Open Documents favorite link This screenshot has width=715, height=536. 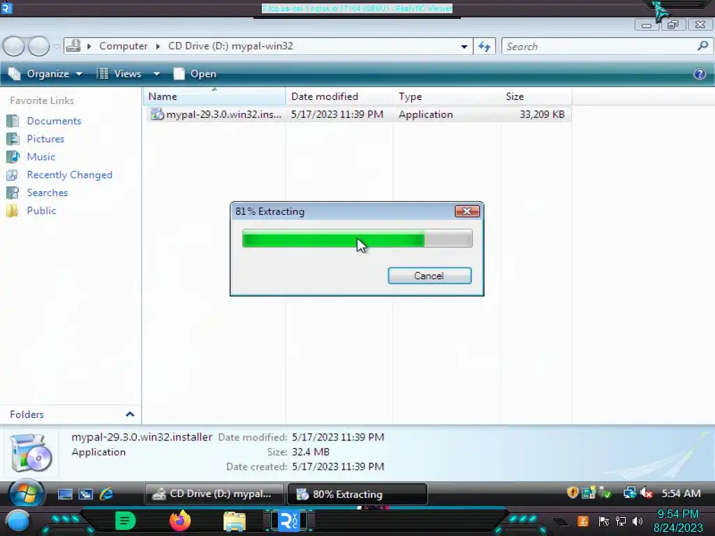[54, 121]
